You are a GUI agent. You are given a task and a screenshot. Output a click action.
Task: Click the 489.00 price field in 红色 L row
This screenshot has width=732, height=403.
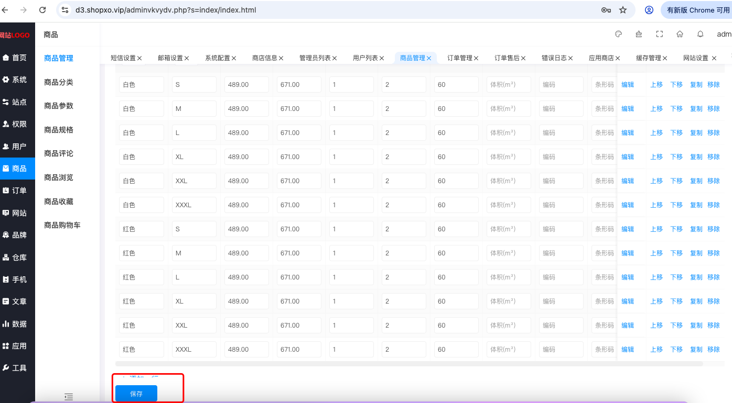coord(246,277)
